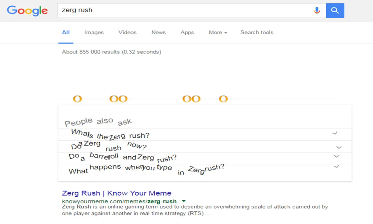Open "Zerg Rush | Know Your Meme" result
Image resolution: width=373 pixels, height=224 pixels.
[116, 193]
